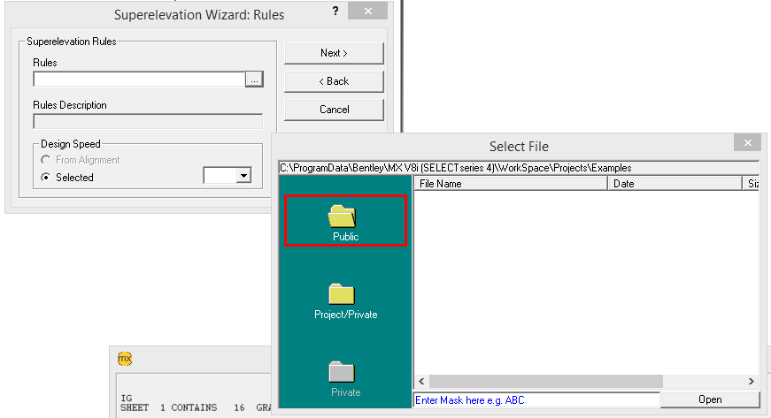The image size is (771, 418).
Task: Expand the Design Speed dropdown
Action: coord(243,176)
